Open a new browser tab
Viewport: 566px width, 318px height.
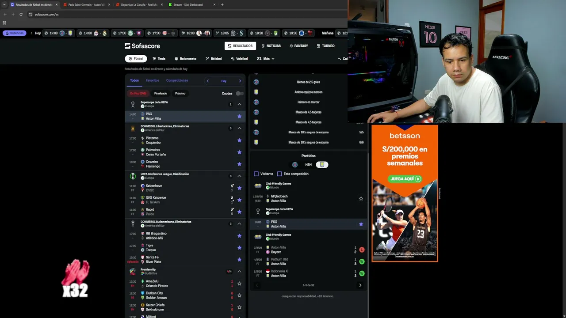222,4
